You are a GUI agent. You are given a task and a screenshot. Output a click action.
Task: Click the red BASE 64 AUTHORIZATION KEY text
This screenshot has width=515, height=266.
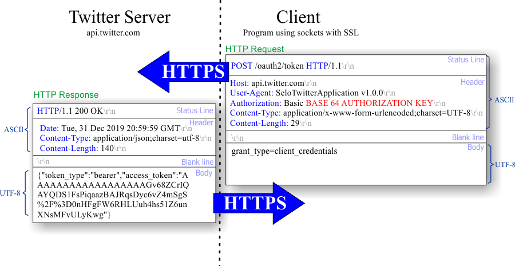coord(369,103)
